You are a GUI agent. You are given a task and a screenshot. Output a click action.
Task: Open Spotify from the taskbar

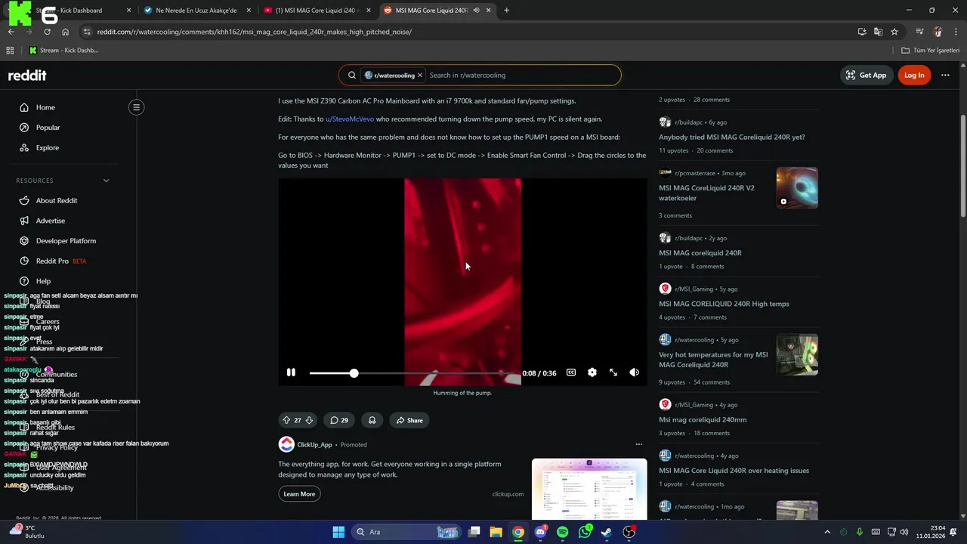(x=563, y=532)
